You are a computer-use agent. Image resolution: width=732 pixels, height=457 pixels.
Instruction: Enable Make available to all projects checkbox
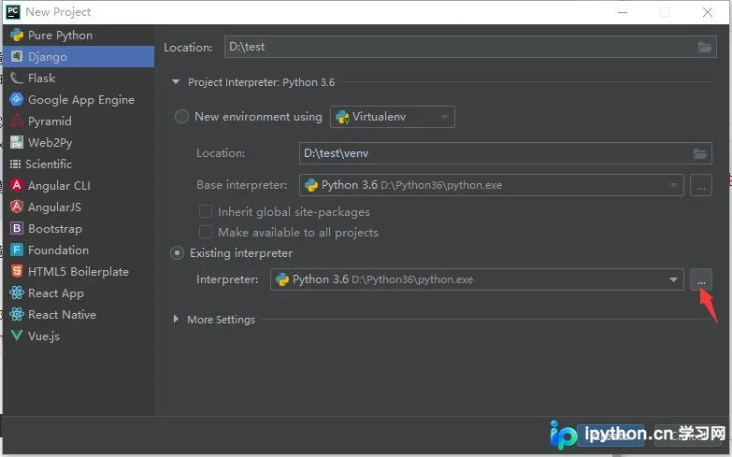206,232
